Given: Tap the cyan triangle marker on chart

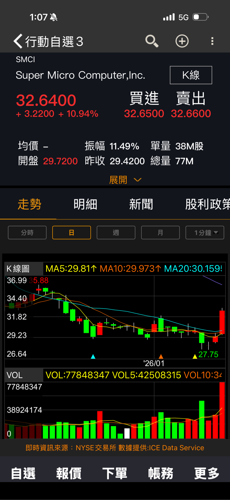Looking at the screenshot, I should [93, 357].
